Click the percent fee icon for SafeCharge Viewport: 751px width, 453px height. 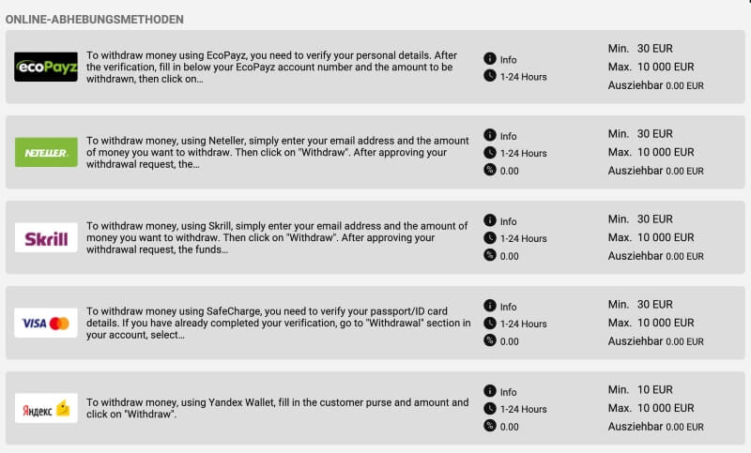coord(489,340)
